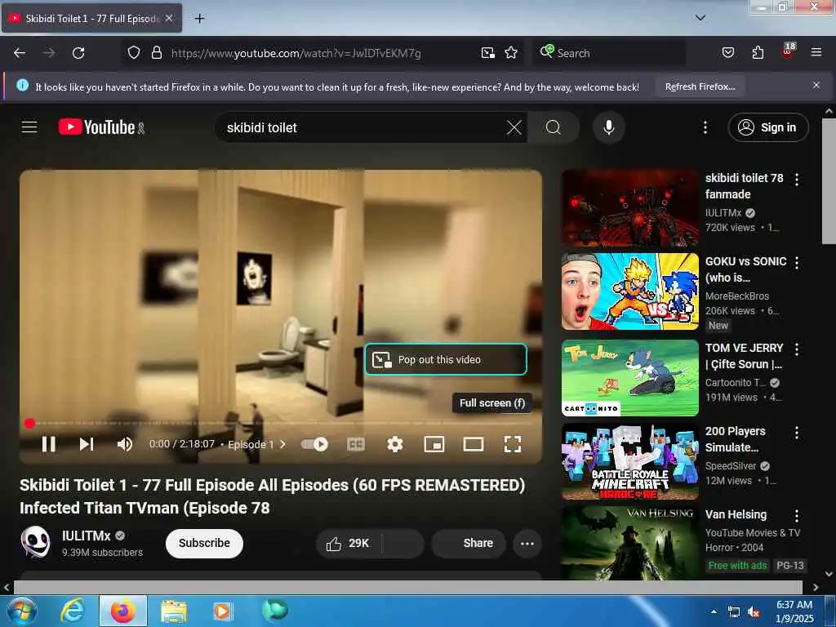Open extension icon with 18 badge
Image resolution: width=836 pixels, height=627 pixels.
788,51
